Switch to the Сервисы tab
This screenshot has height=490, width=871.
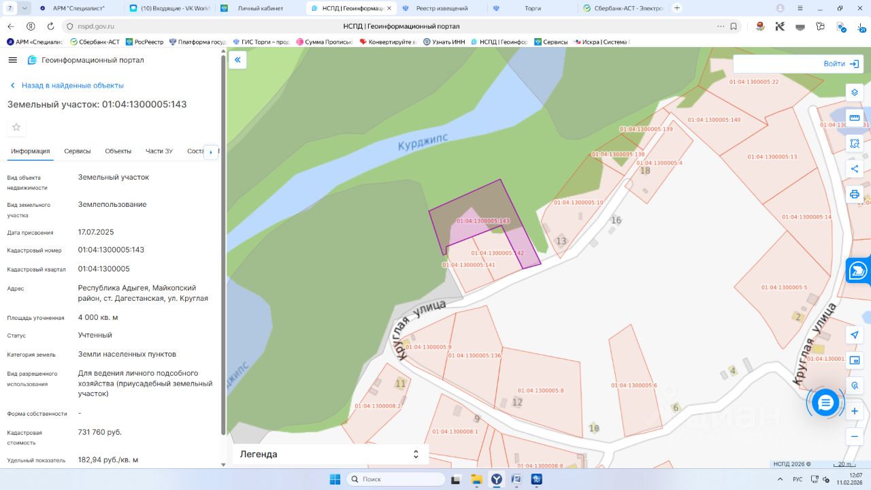[78, 151]
